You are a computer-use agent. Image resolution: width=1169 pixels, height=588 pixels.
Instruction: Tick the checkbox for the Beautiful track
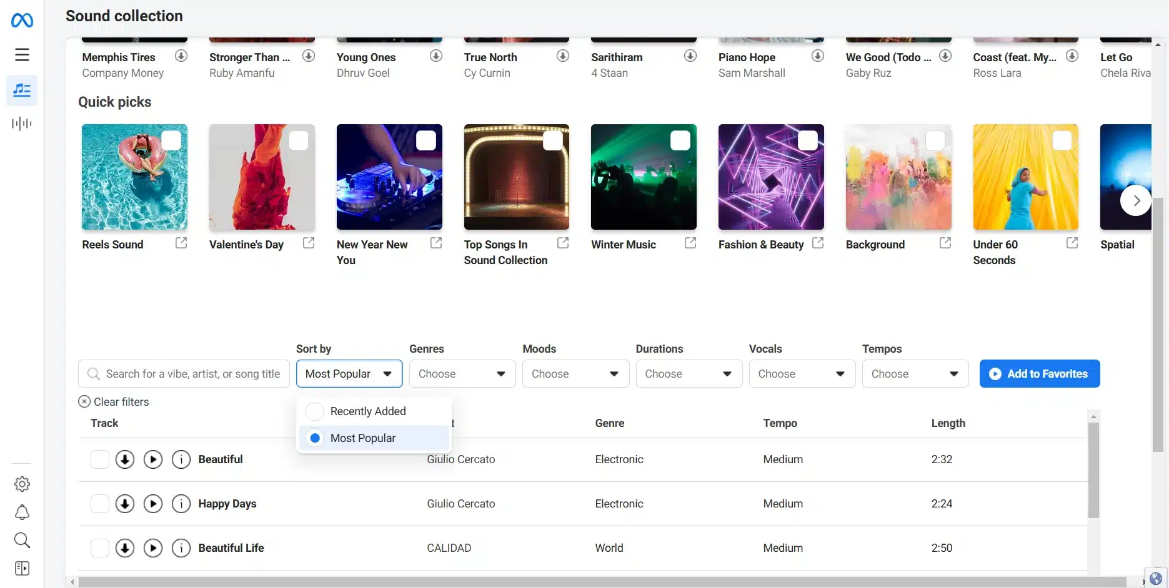coord(100,459)
